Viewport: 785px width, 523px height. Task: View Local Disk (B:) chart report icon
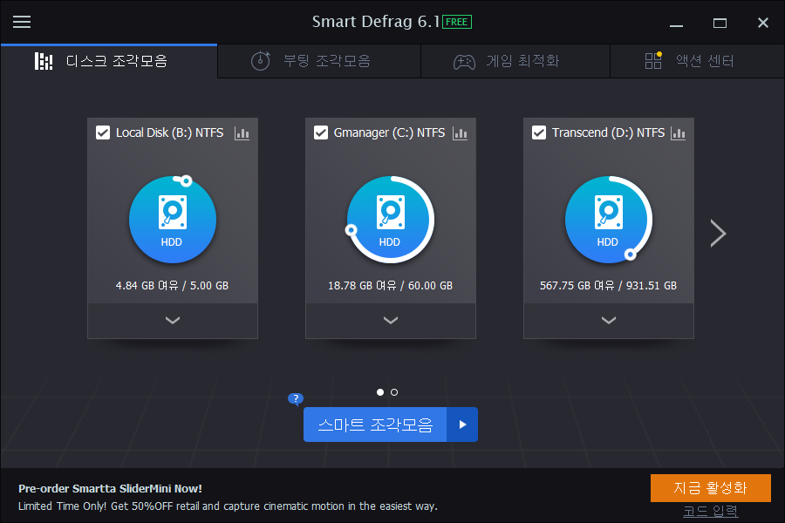coord(242,133)
